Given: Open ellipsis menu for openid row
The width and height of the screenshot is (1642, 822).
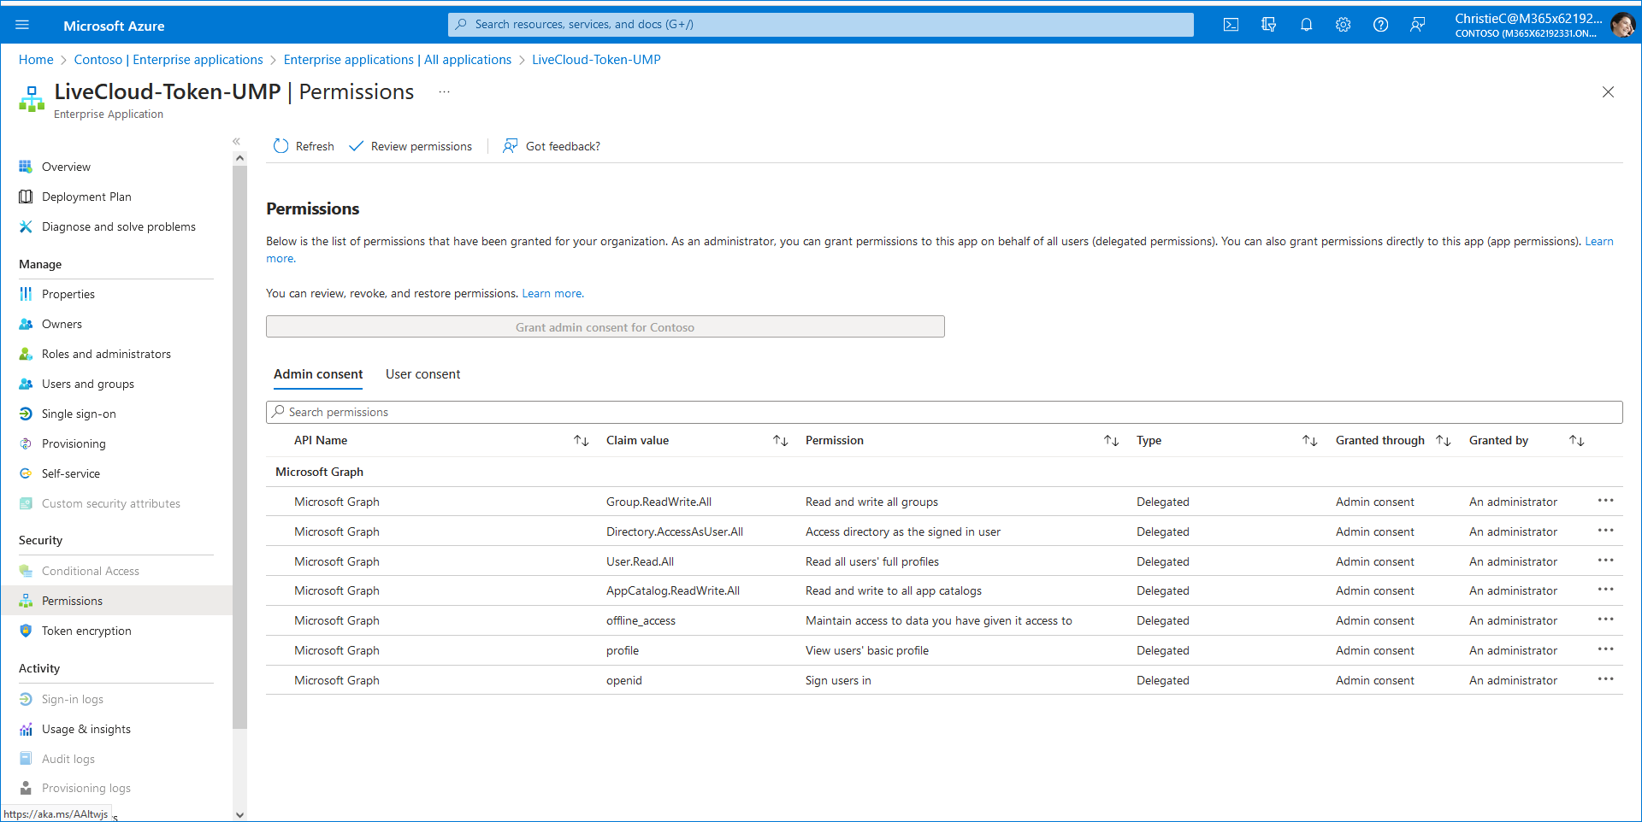Looking at the screenshot, I should click(1605, 679).
